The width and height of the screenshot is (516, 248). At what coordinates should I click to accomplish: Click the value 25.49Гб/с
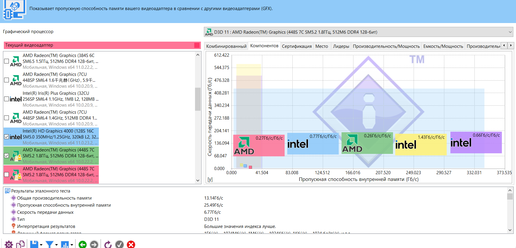(x=214, y=205)
